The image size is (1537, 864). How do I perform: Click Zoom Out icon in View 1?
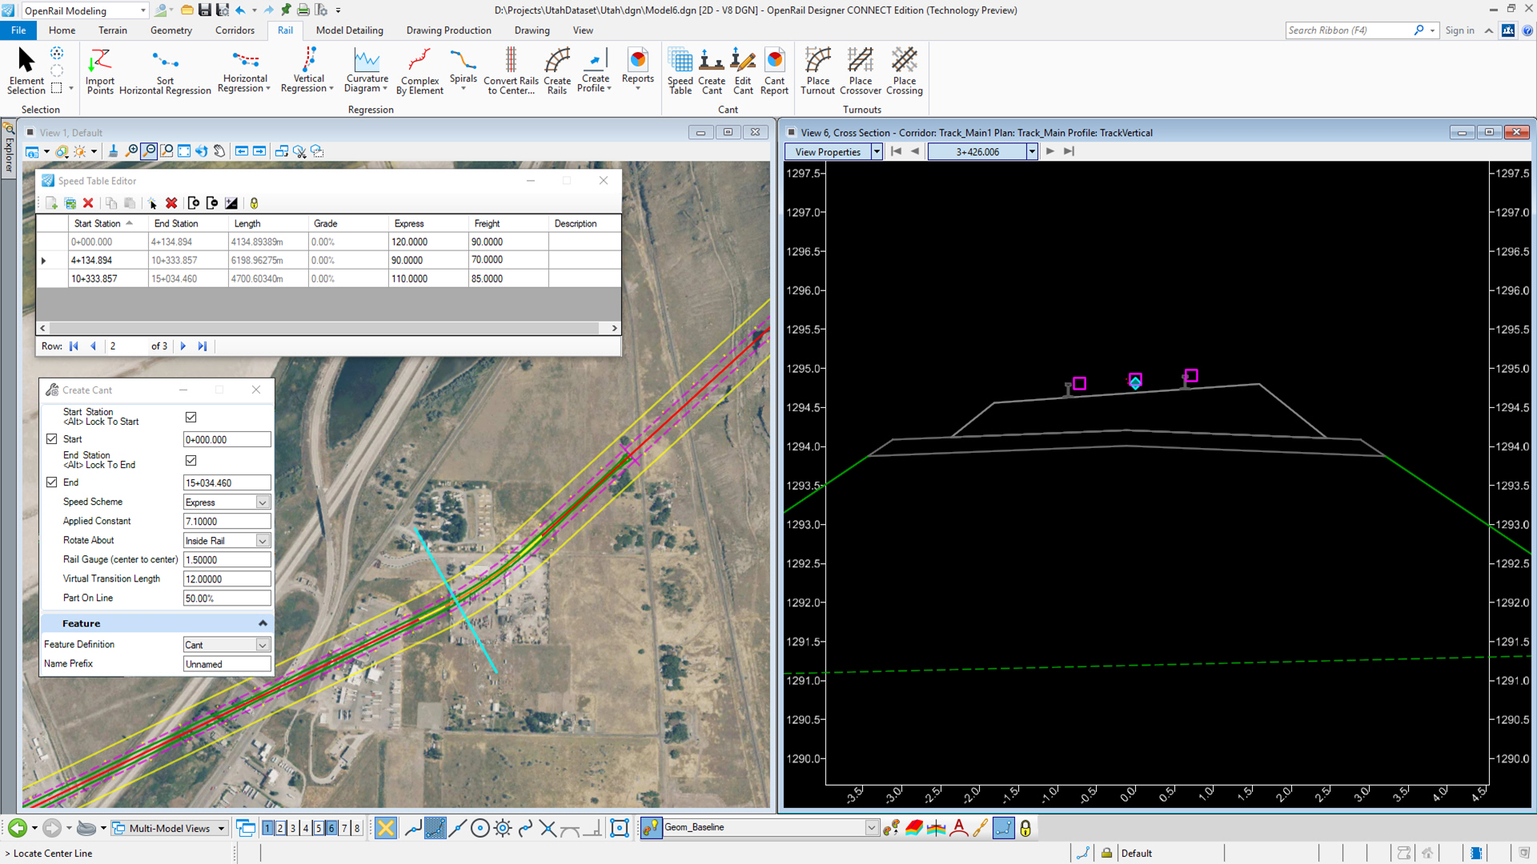pos(149,151)
